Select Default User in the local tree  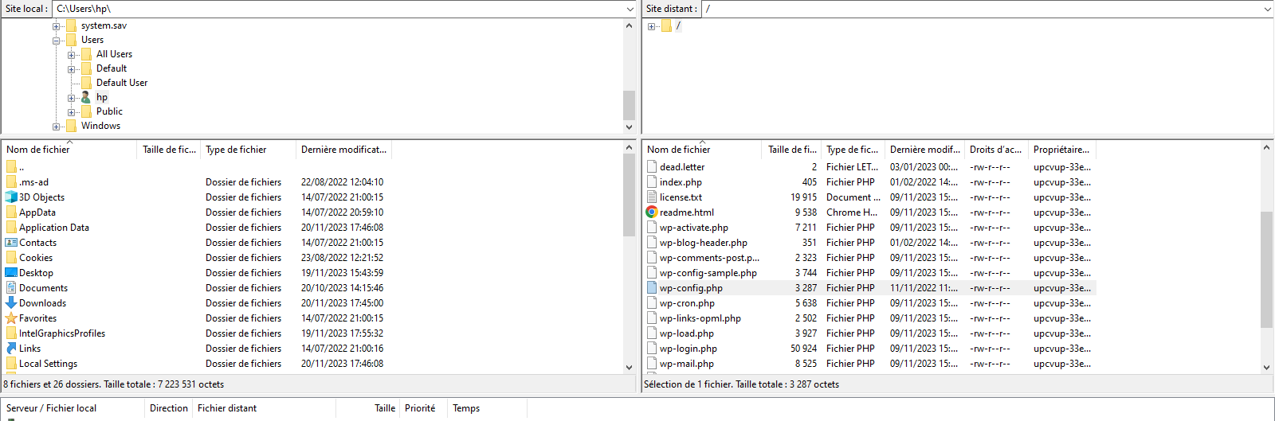122,83
